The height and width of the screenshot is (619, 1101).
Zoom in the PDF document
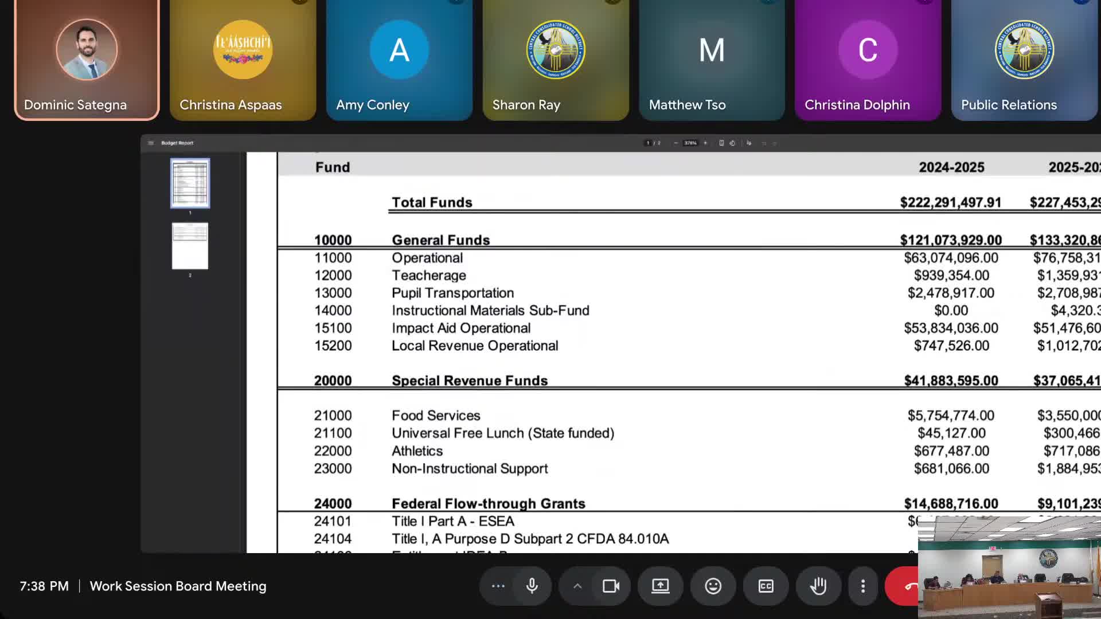tap(705, 143)
